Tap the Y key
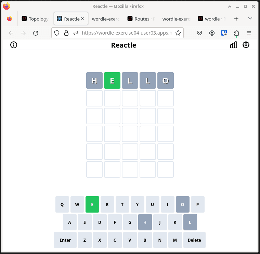 [138, 204]
